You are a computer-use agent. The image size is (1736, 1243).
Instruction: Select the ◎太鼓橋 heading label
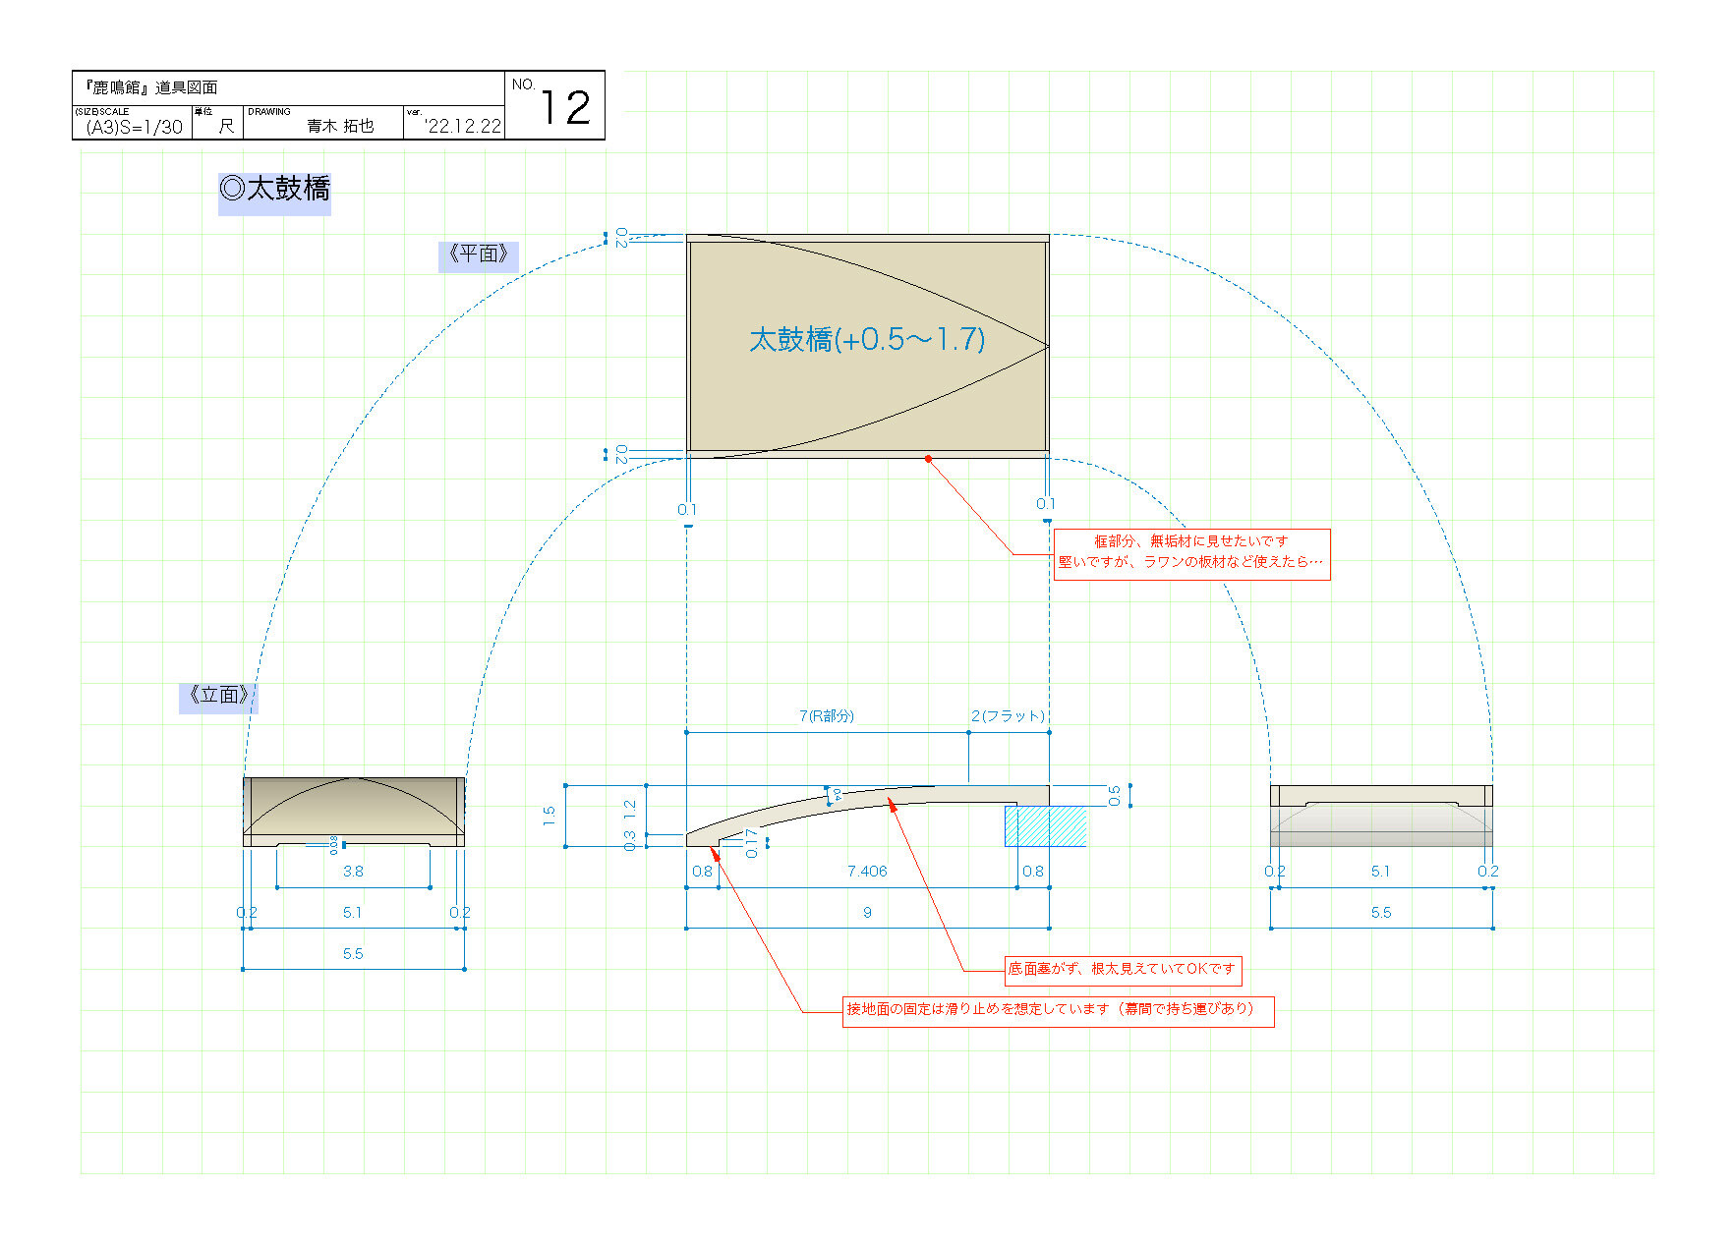click(x=274, y=189)
